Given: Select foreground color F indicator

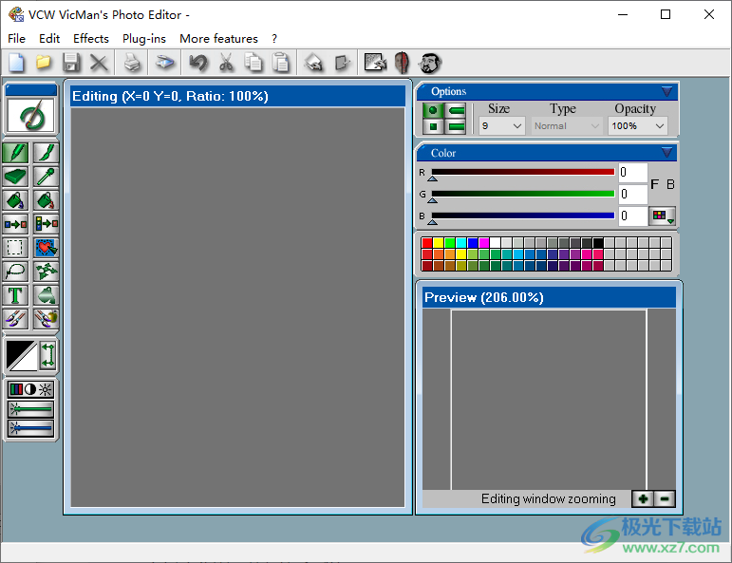Looking at the screenshot, I should pyautogui.click(x=654, y=184).
